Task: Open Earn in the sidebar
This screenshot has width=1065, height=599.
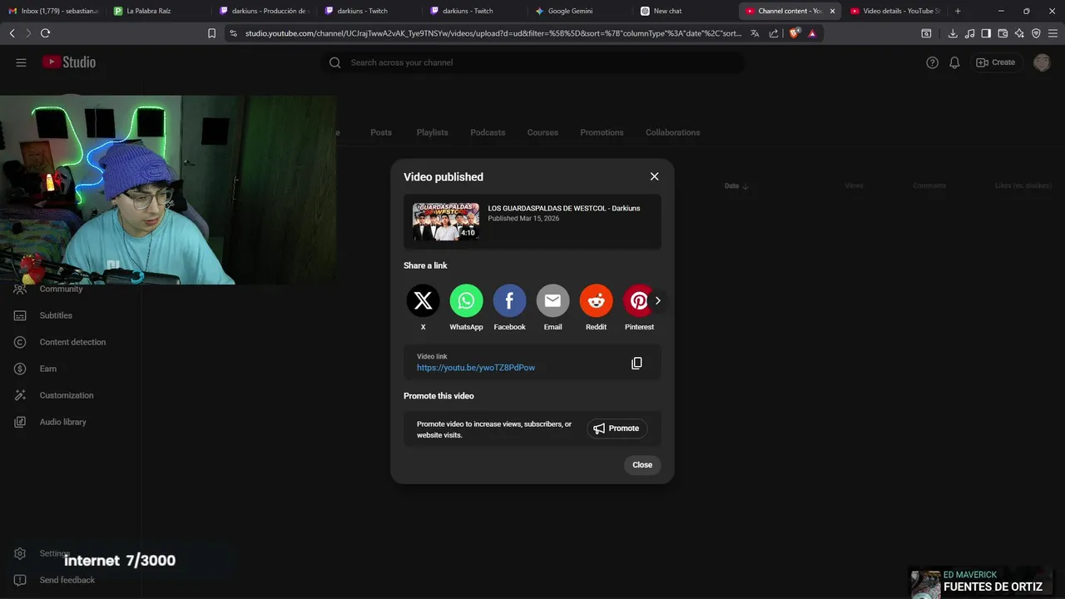Action: (48, 369)
